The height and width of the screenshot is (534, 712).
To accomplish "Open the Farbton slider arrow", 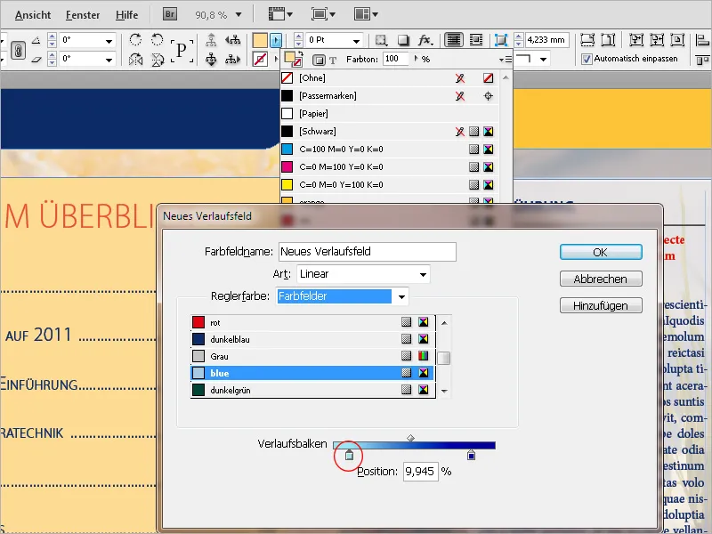I will 416,59.
